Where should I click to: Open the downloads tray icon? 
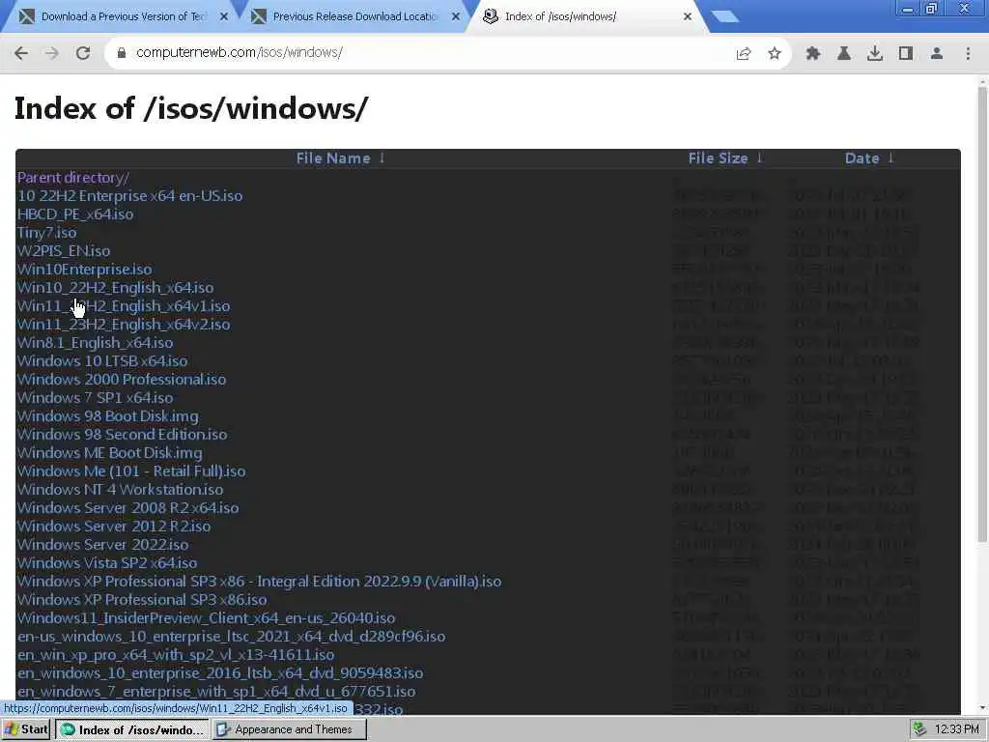[x=875, y=54]
